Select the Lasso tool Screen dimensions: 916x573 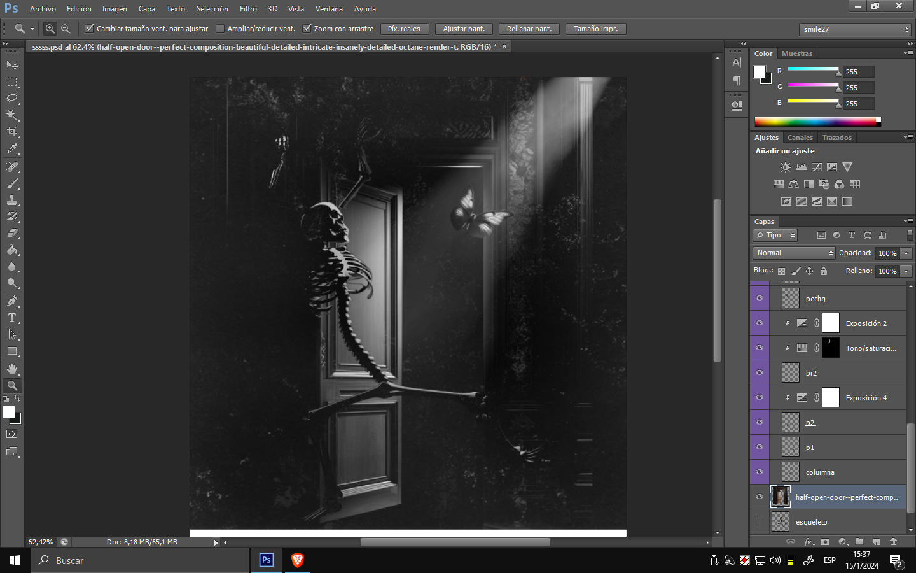(12, 99)
